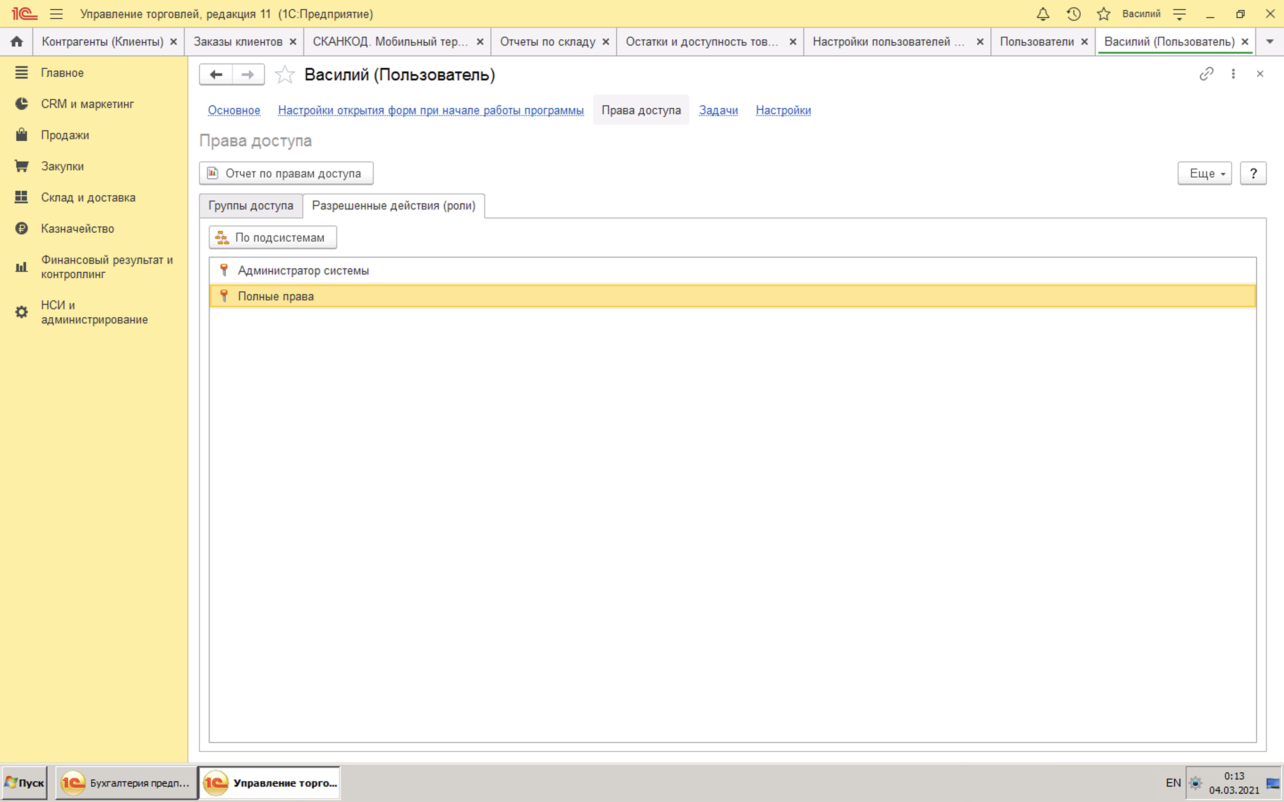Open Настройки открытия форм при начале работы link
The image size is (1284, 802).
(431, 110)
